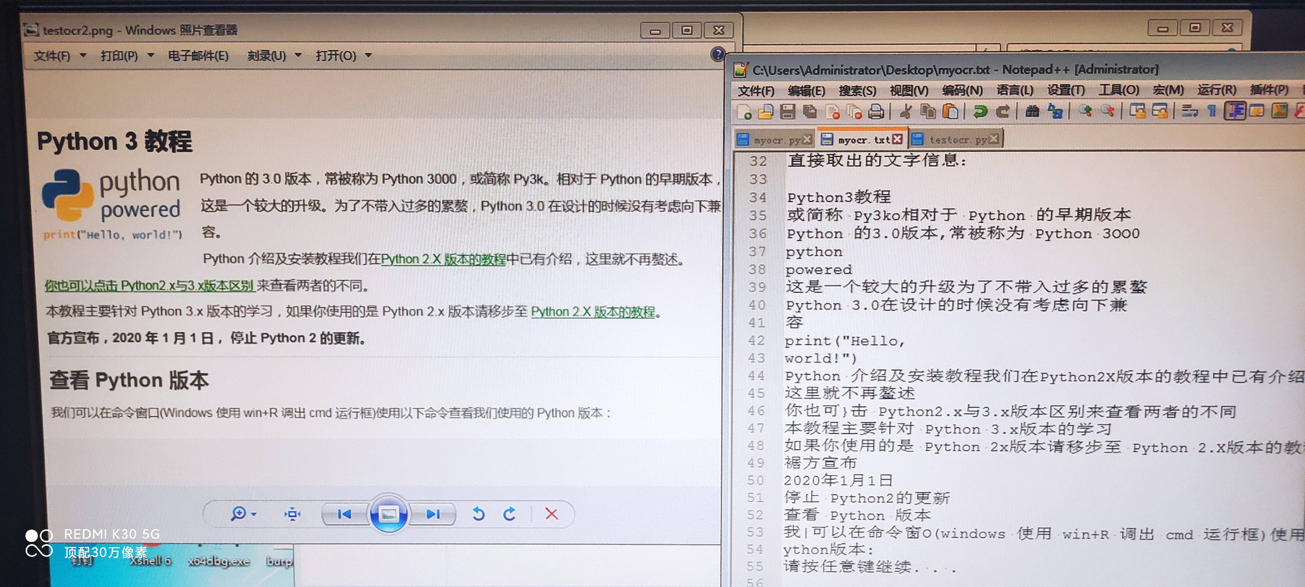Open the 视图(V) menu in Notepad++
This screenshot has width=1305, height=587.
909,91
